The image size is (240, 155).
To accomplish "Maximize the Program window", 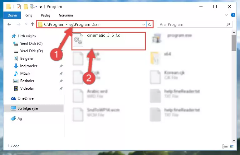I will point(215,7).
